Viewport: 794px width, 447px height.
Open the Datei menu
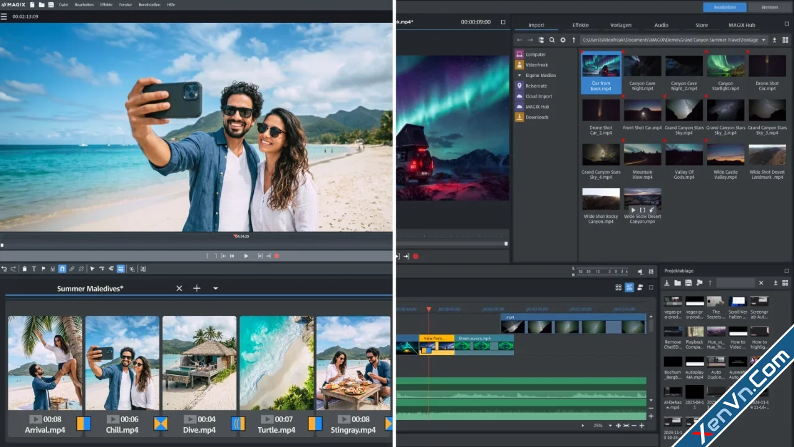pyautogui.click(x=63, y=4)
